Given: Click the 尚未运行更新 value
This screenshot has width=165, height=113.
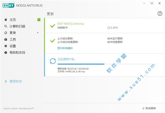Looking at the screenshot, I should point(115,39).
